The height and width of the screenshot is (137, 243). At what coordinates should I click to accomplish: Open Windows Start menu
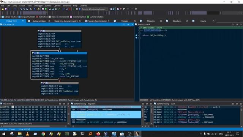pos(4,134)
